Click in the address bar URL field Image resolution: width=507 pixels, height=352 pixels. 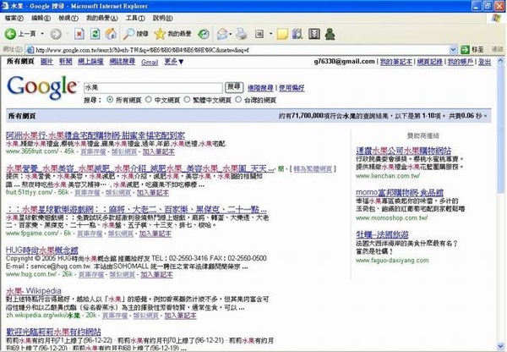click(x=241, y=50)
